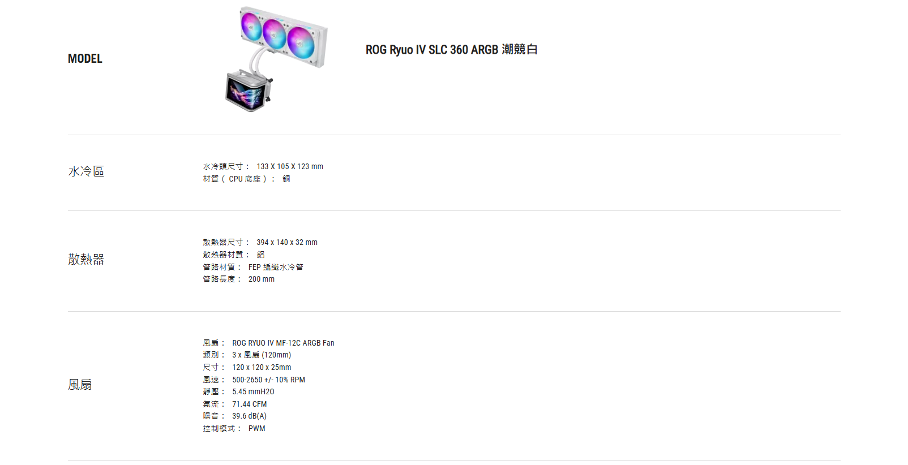The height and width of the screenshot is (465, 908).
Task: Click the 133 X 105 X 123 mm dimension text
Action: tap(290, 166)
